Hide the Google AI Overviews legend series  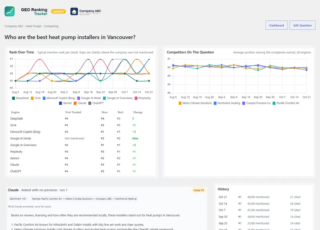tap(118, 98)
